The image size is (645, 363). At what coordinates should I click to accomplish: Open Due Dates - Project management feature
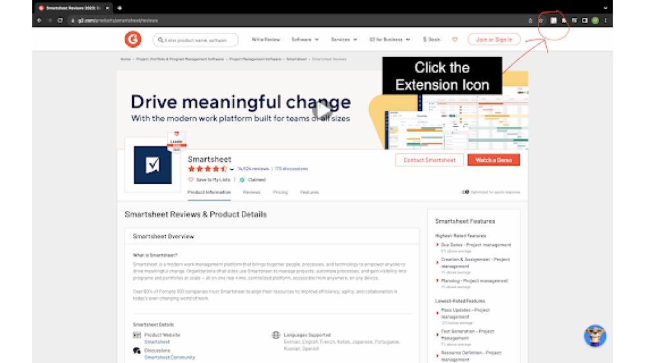pyautogui.click(x=475, y=244)
